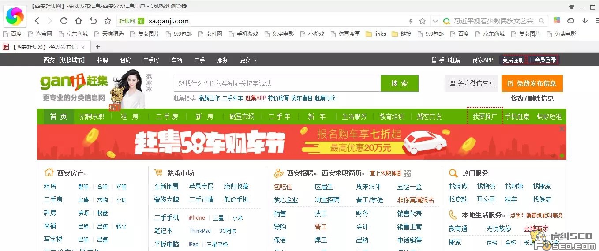Open 手机赶集 in dark top bar
The width and height of the screenshot is (599, 251).
(446, 60)
